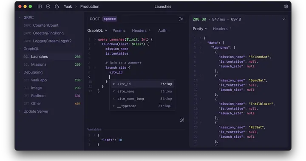Click the 697 B response size
The width and height of the screenshot is (306, 161).
point(236,19)
